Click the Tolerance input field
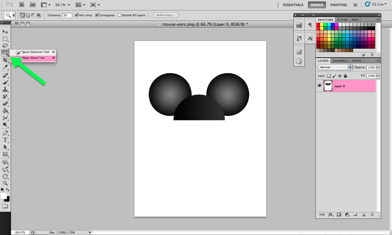Viewport: 392px width, 235px height. 67,15
